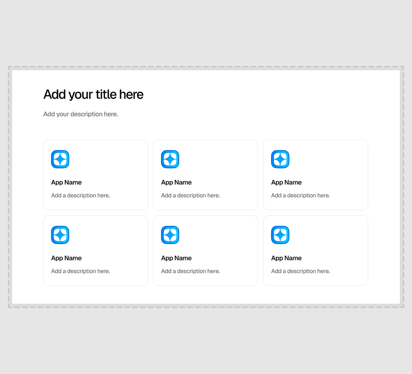
Task: Select the 'App Name' label in the bottom-left card
Action: point(66,258)
